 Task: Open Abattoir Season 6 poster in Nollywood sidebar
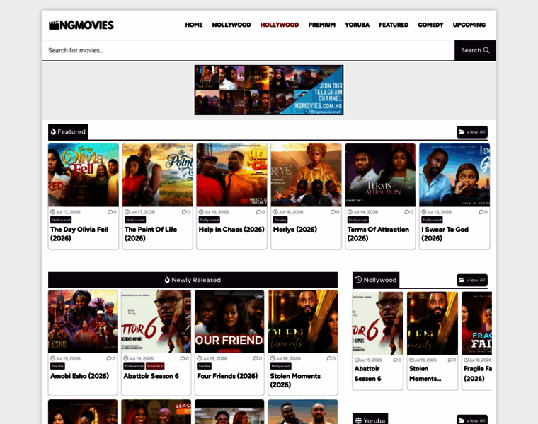(378, 324)
